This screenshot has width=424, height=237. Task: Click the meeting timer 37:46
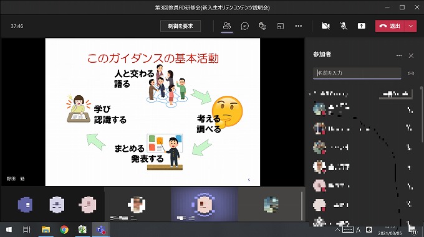point(17,26)
